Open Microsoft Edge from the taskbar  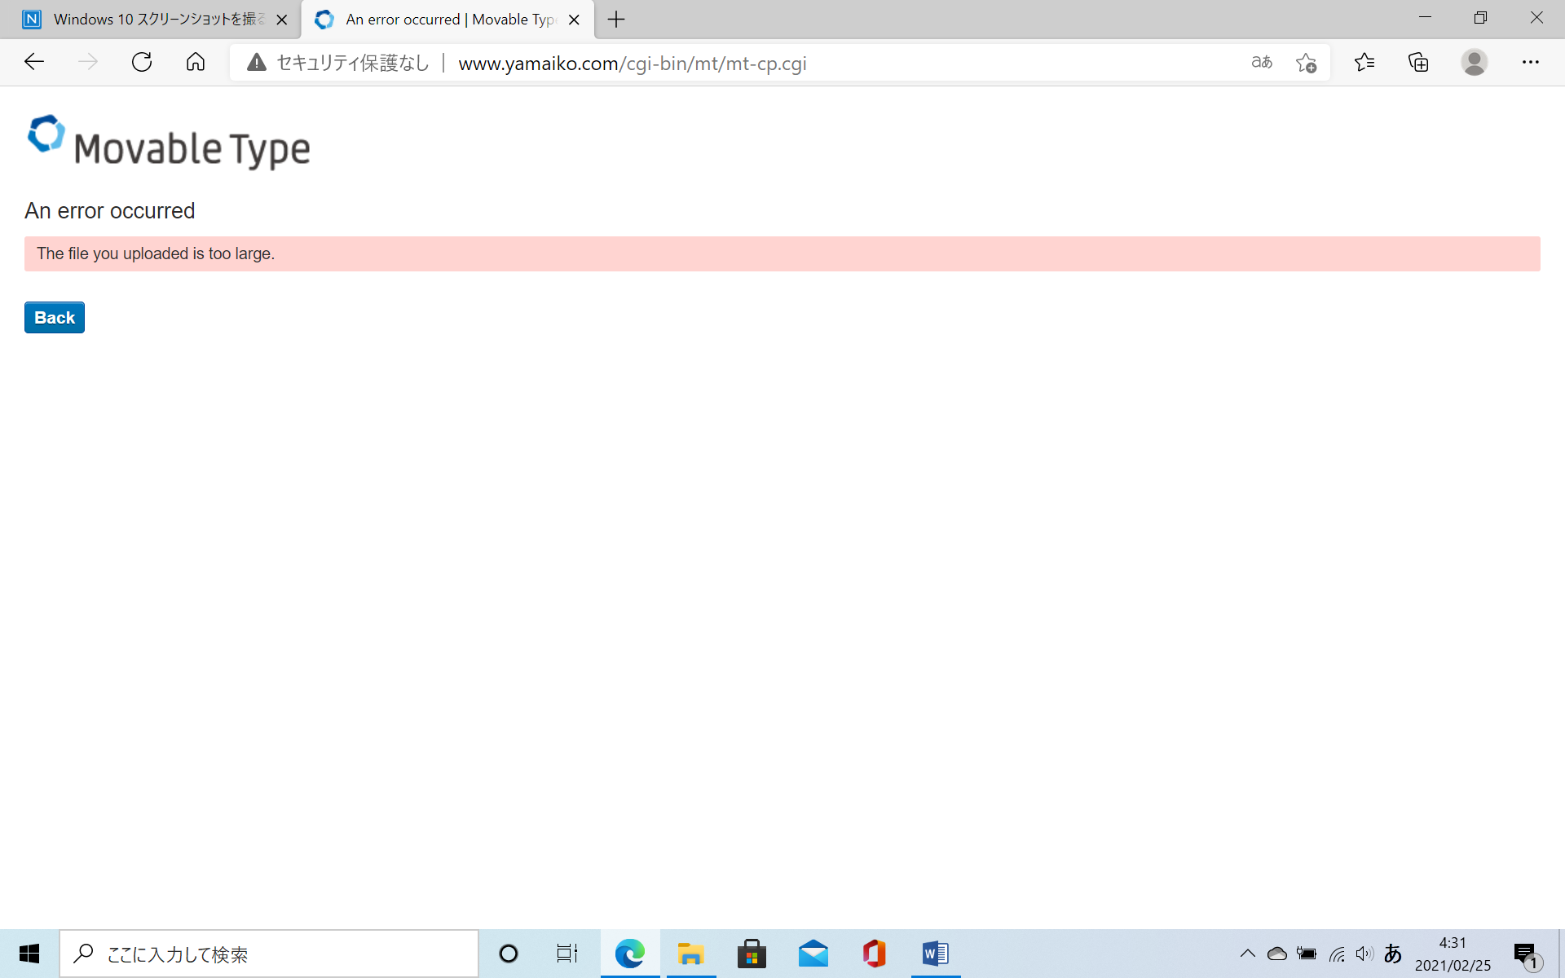pos(630,954)
